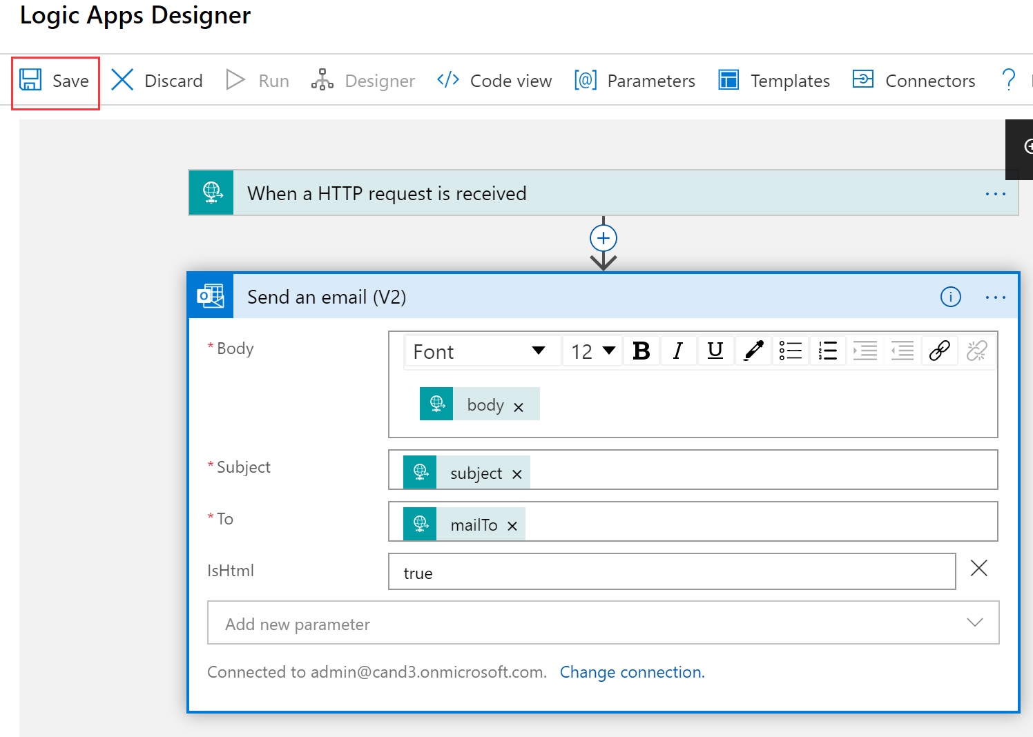Image resolution: width=1033 pixels, height=737 pixels.
Task: Click the Save button in the toolbar
Action: (x=55, y=81)
